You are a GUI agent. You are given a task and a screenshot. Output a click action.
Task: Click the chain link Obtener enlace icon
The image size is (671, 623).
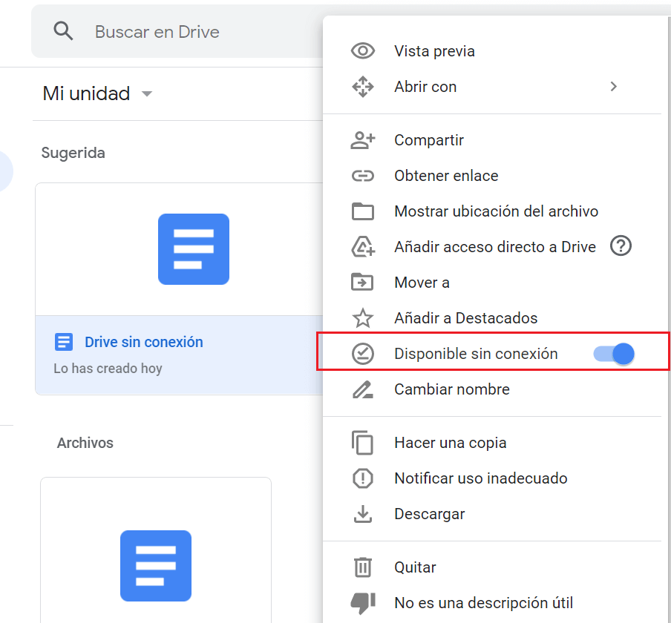(x=362, y=176)
